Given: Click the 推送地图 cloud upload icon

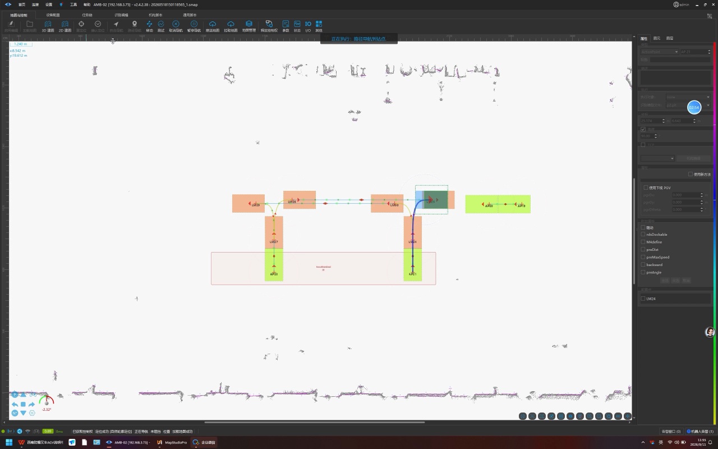Looking at the screenshot, I should coord(213,26).
